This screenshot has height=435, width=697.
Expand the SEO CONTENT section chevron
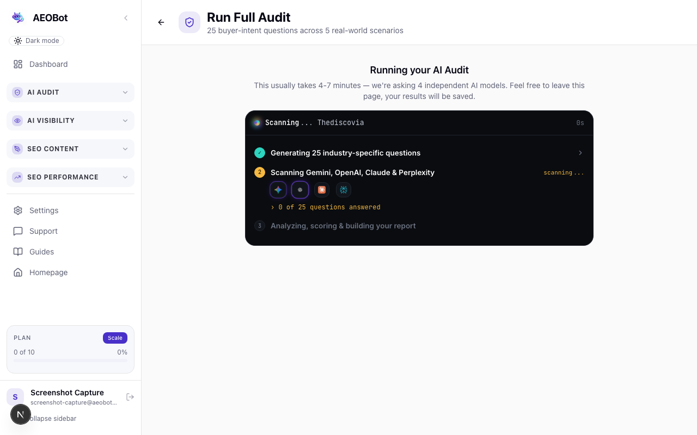pos(125,149)
